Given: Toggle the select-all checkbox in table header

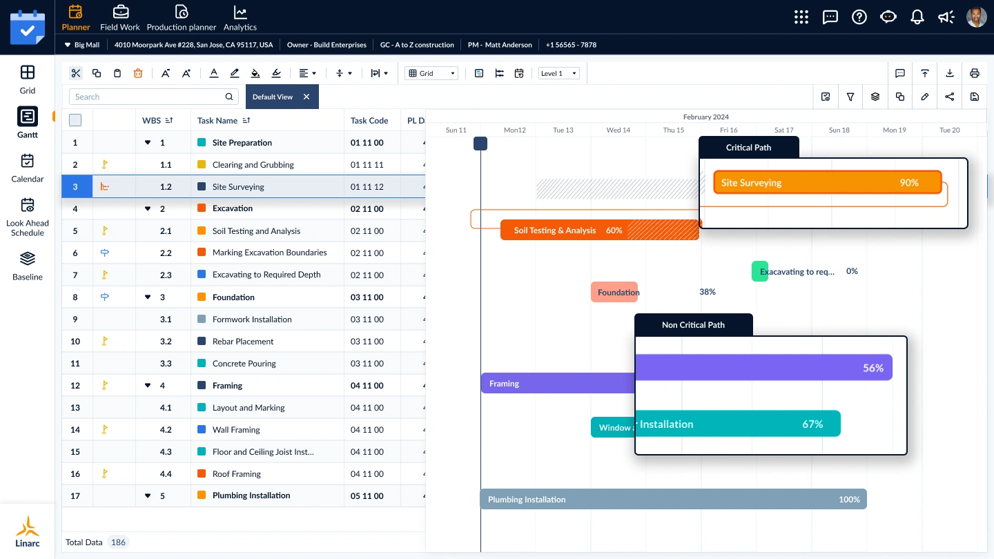Looking at the screenshot, I should [76, 120].
